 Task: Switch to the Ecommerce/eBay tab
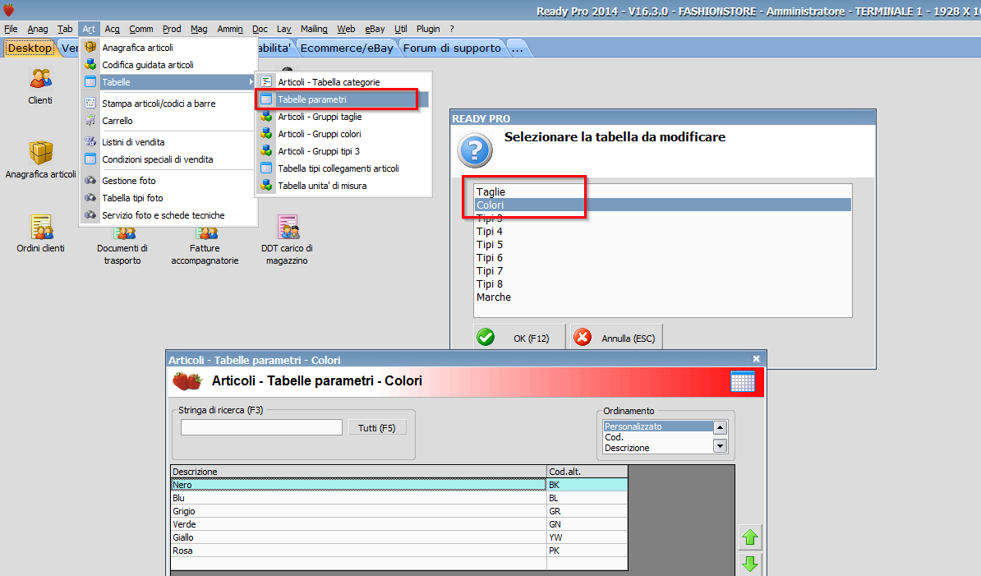pos(347,48)
